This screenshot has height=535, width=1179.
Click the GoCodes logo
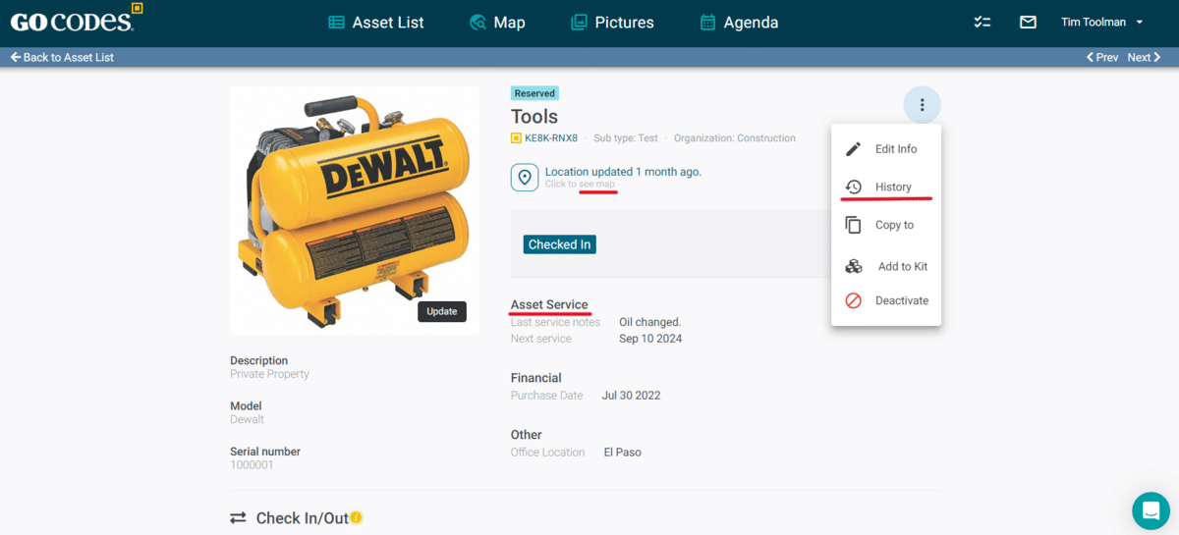[72, 20]
